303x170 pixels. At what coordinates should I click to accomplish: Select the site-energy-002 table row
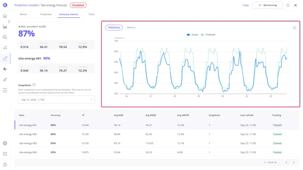[x=157, y=134]
